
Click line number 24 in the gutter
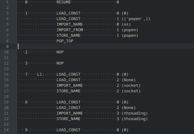pos(6,130)
